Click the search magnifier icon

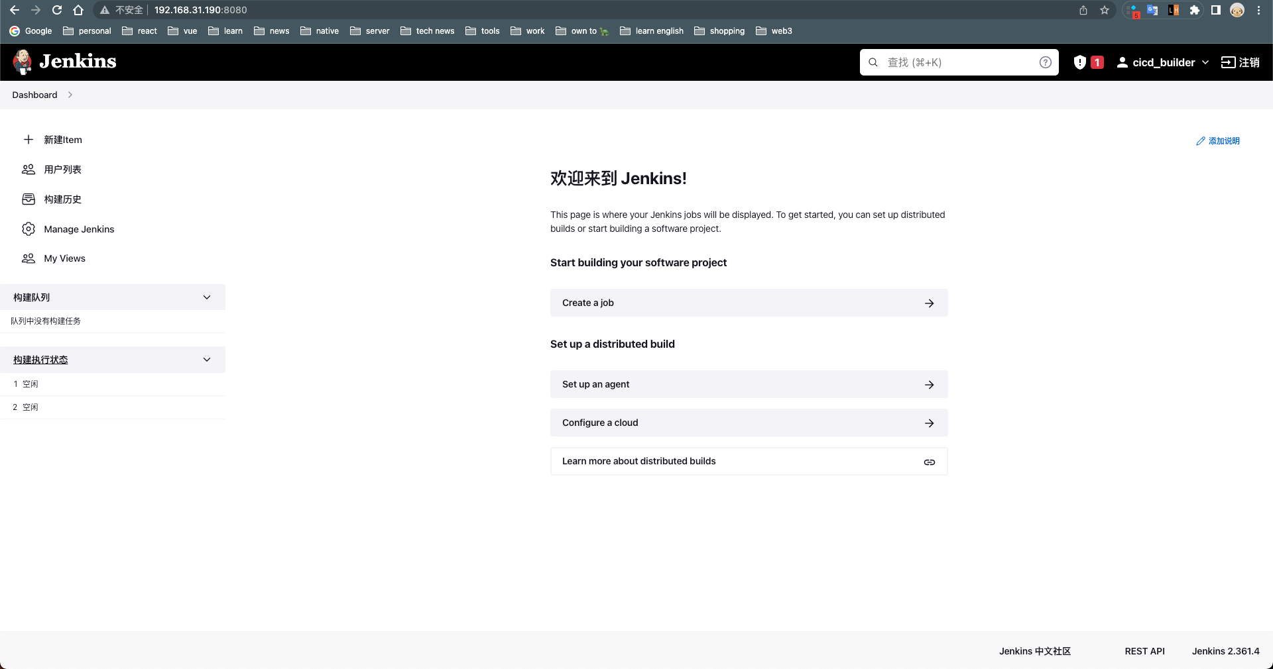pyautogui.click(x=873, y=62)
